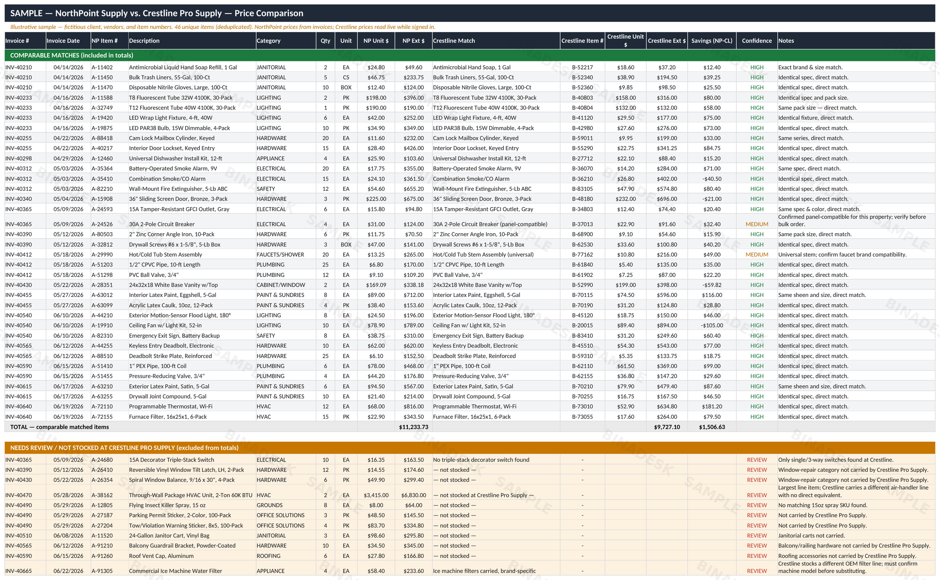Select total Crestline ext '$9,727.10'
The width and height of the screenshot is (940, 580).
click(x=667, y=427)
